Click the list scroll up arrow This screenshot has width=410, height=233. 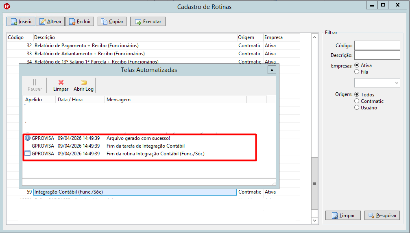click(314, 37)
